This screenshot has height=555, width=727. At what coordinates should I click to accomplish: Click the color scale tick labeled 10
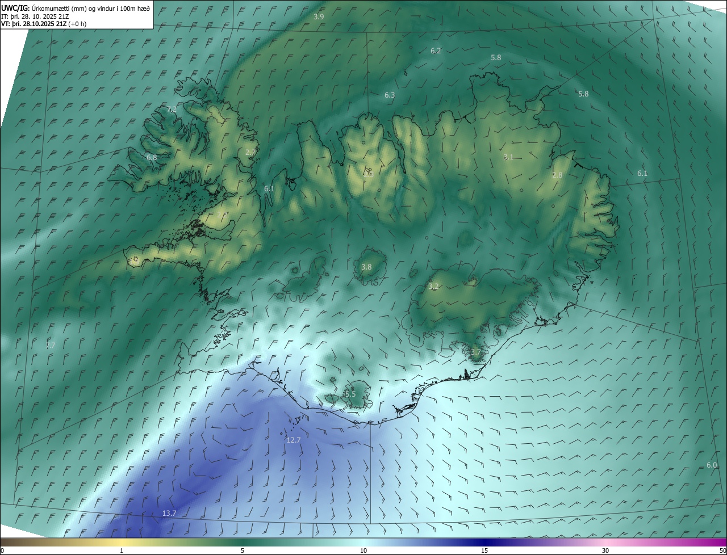[363, 550]
